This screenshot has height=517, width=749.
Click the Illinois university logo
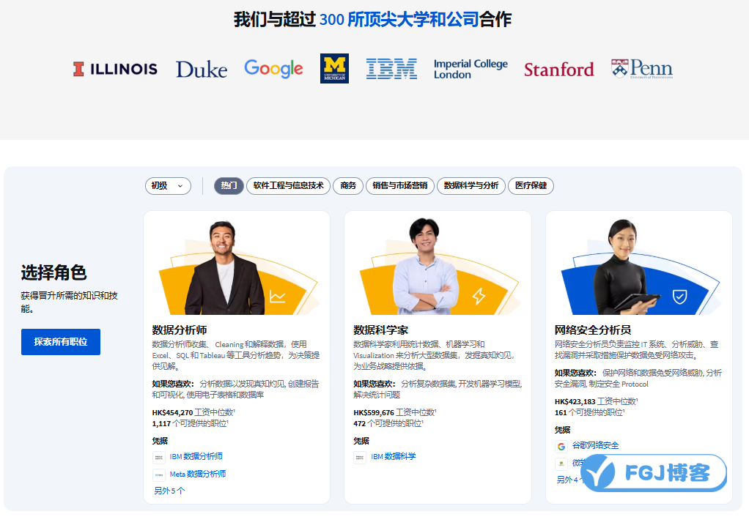point(115,70)
